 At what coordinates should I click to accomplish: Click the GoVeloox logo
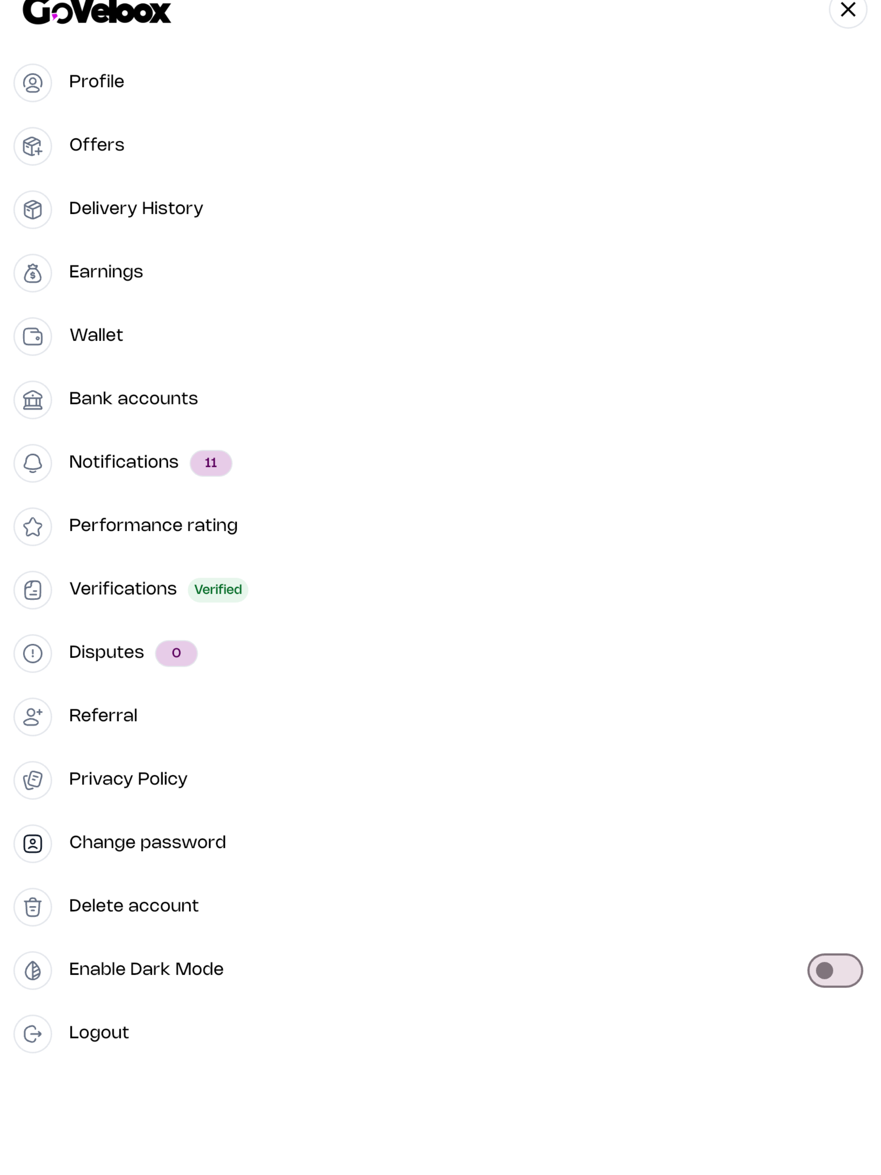(x=97, y=12)
